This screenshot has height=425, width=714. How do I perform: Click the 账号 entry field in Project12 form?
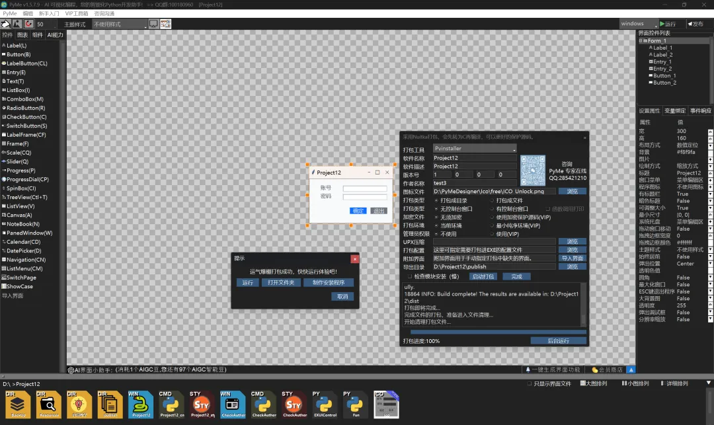365,188
